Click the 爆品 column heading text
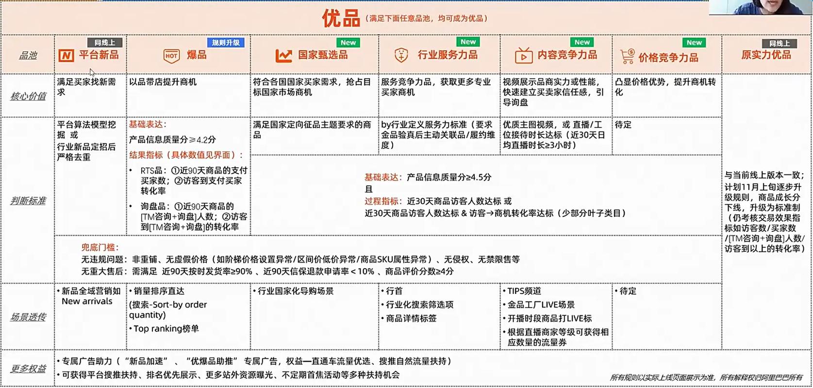Viewport: 813px width, 388px height. 197,55
